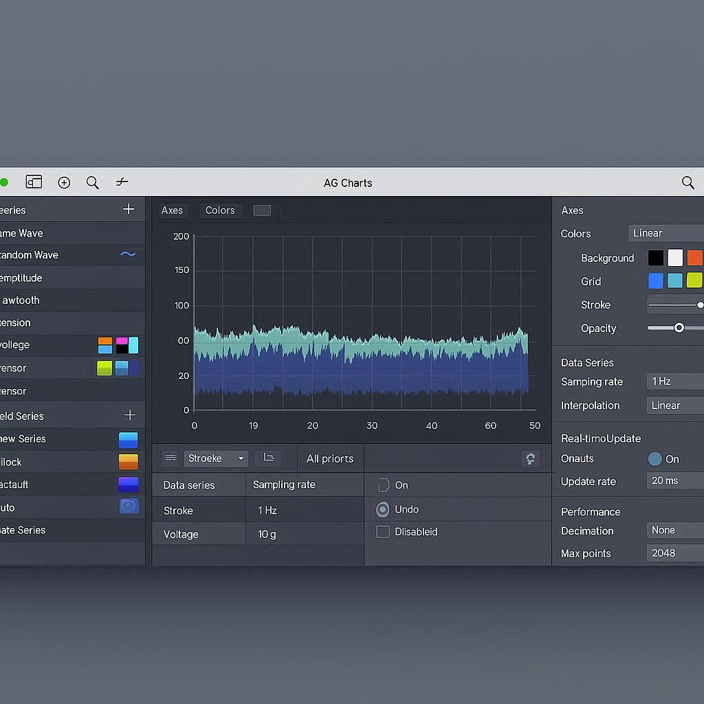Click the chart axis icon beside Stroeke
This screenshot has width=704, height=704.
[269, 458]
